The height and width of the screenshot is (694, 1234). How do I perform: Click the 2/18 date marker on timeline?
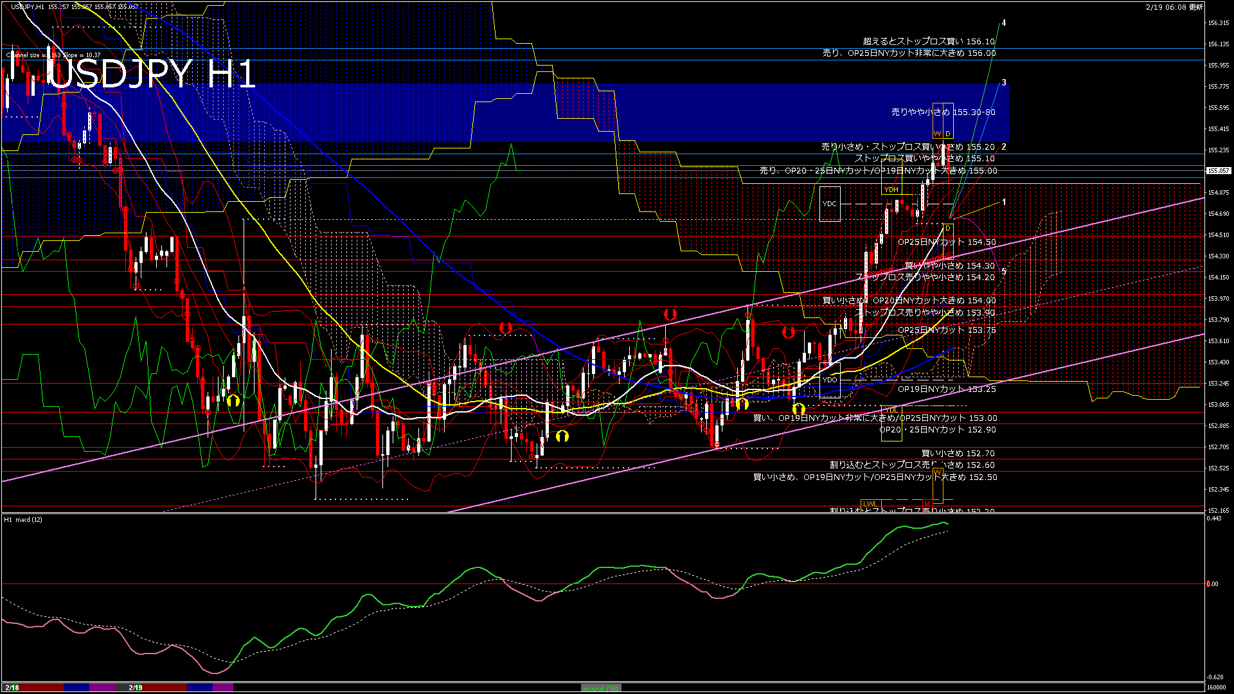[x=12, y=688]
